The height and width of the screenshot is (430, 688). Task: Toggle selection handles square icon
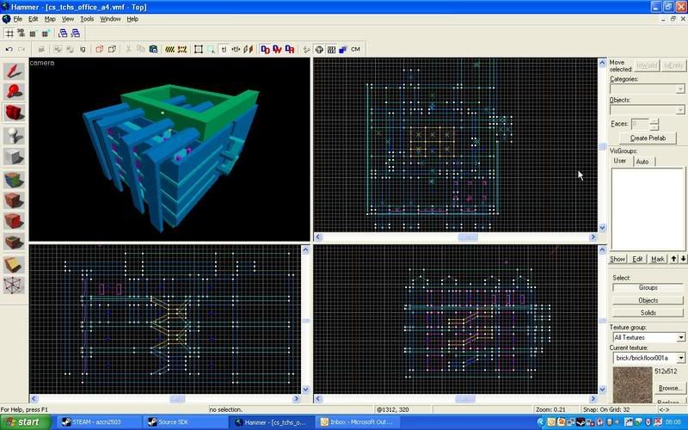point(199,49)
